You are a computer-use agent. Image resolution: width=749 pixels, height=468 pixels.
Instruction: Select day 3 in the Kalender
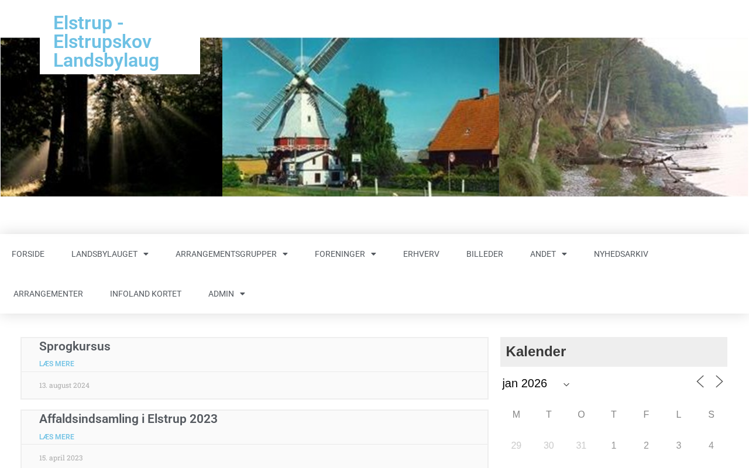(679, 446)
